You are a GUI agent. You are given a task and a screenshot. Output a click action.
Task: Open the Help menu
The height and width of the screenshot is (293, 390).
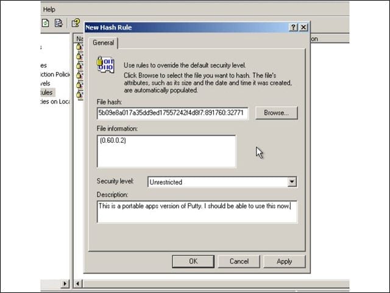(49, 10)
